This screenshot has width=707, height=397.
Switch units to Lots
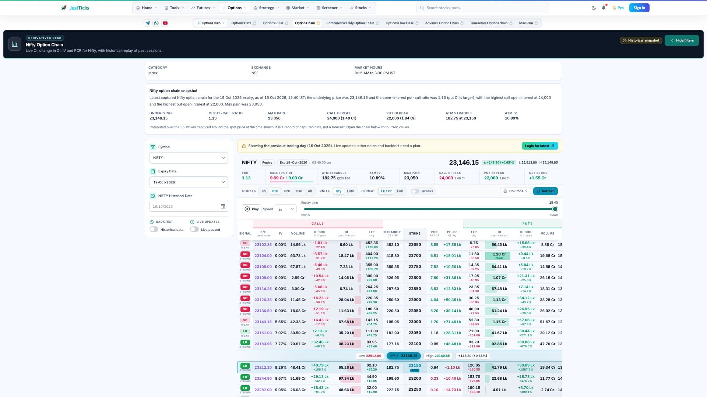(350, 191)
